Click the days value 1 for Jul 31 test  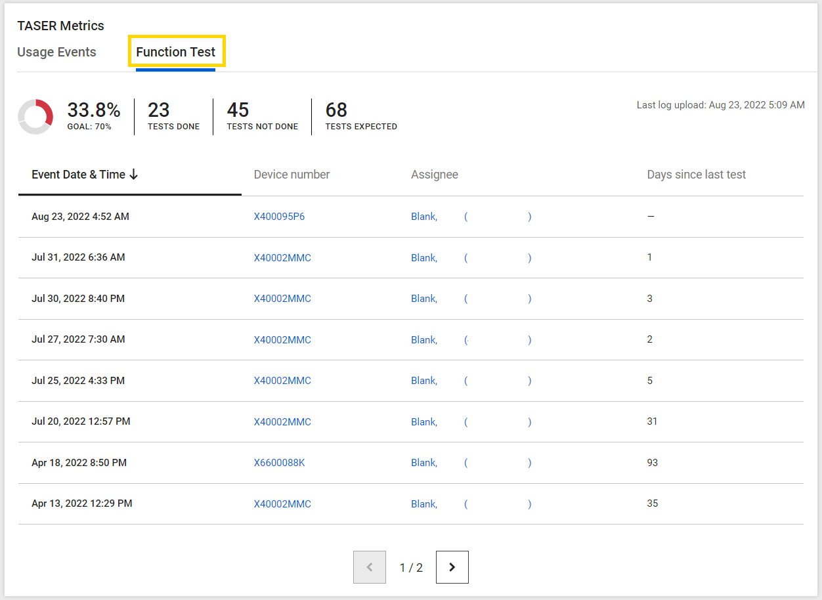[649, 257]
